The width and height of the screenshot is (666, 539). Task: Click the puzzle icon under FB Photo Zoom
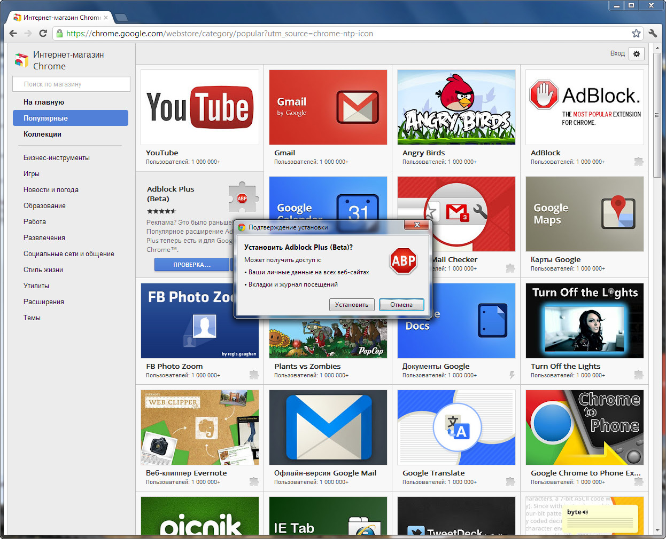[x=254, y=375]
